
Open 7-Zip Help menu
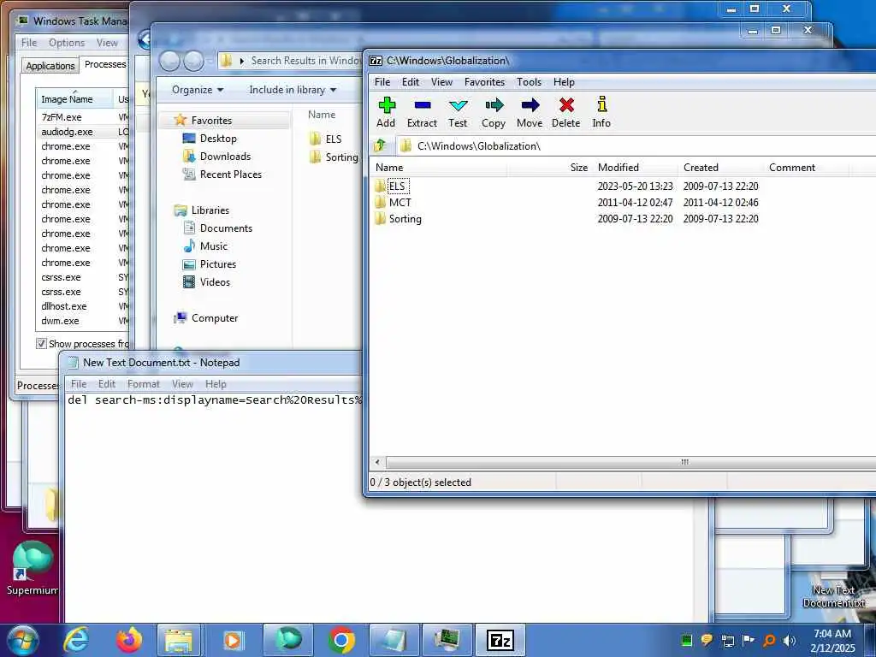(565, 82)
